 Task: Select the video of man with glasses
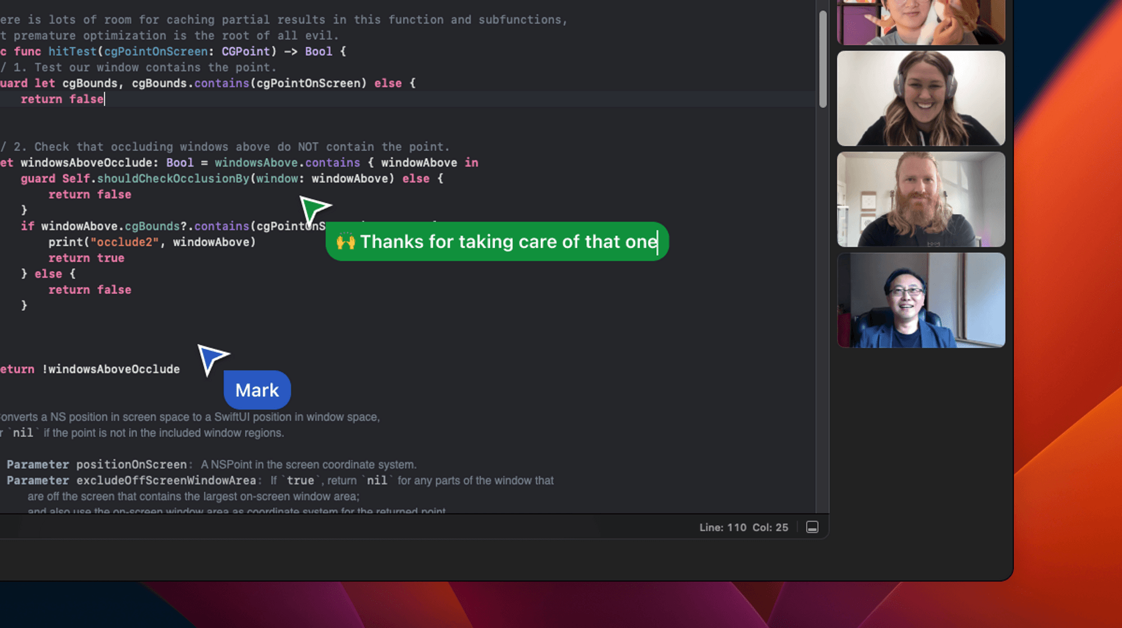pos(921,300)
